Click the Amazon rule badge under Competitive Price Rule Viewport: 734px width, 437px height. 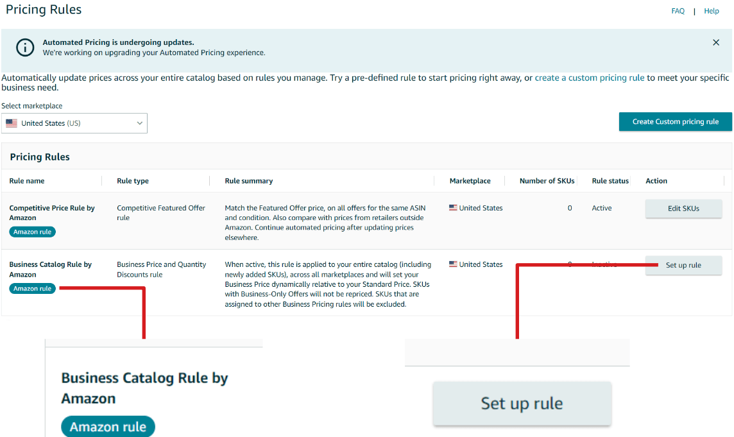32,232
